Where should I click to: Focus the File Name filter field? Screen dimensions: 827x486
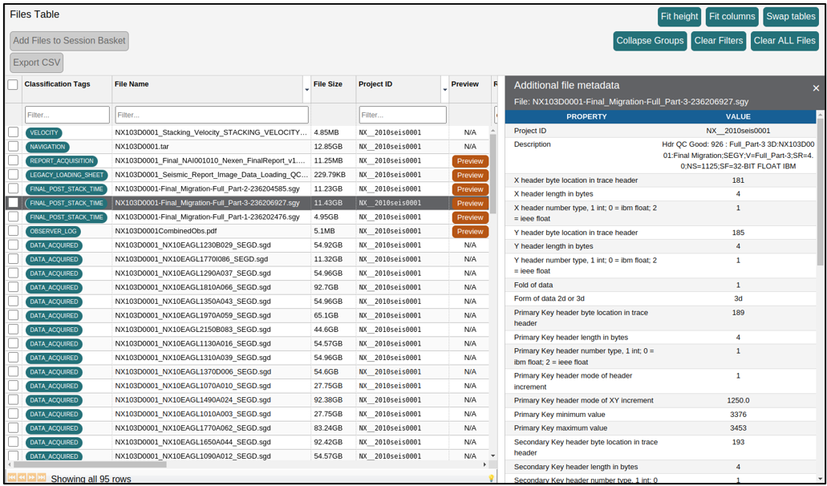click(x=212, y=115)
